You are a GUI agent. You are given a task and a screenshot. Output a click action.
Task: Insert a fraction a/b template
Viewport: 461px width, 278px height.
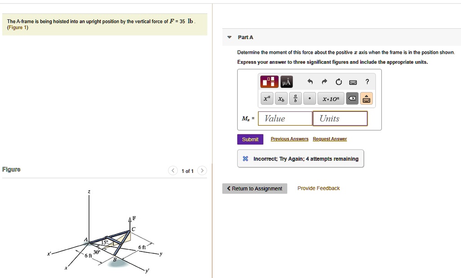(x=295, y=99)
